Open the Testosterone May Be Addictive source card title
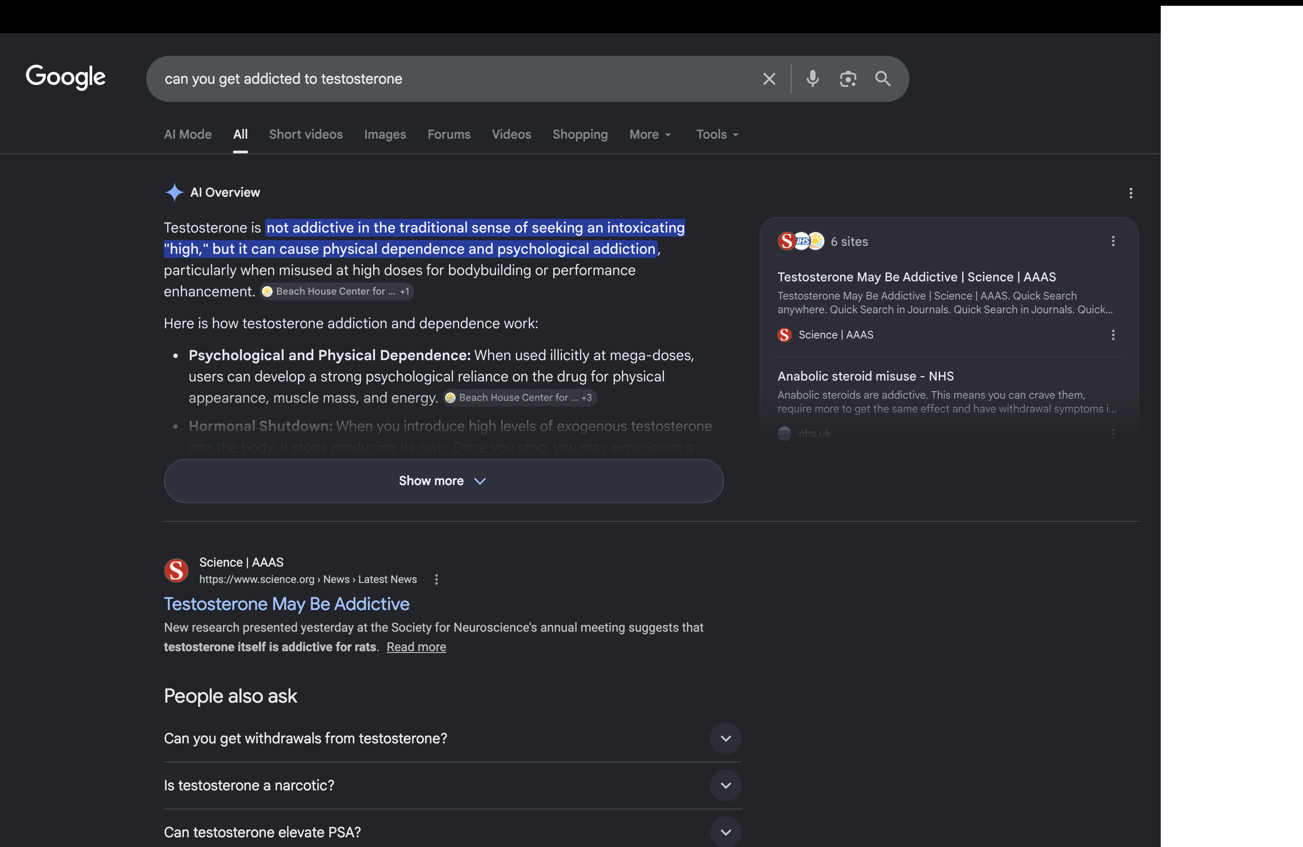 [x=917, y=277]
